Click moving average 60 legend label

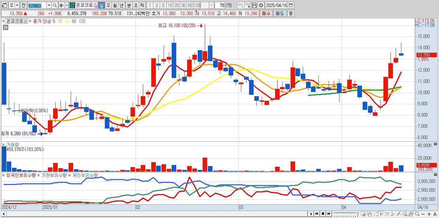pos(74,21)
